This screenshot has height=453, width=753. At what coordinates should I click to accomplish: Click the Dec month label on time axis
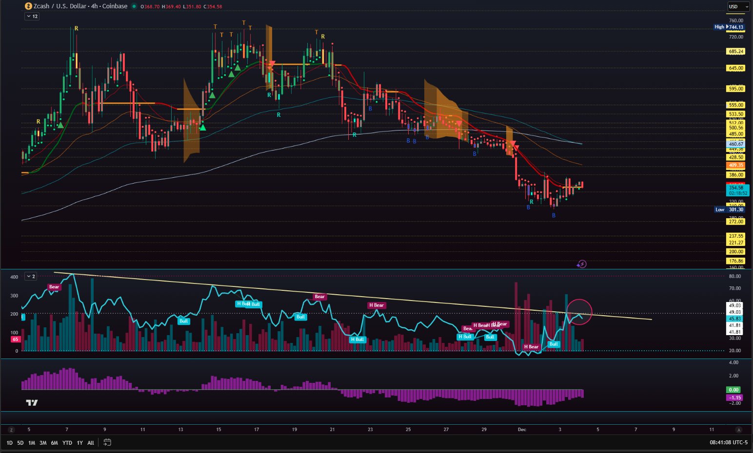pyautogui.click(x=522, y=430)
